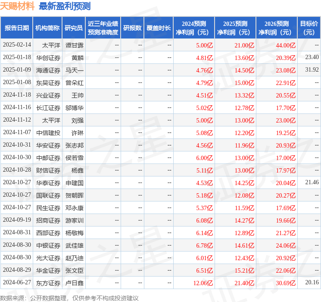Image resolution: width=321 pixels, height=302 pixels.
Task: Click the 覆盖时长 column header
Action: click(x=159, y=28)
